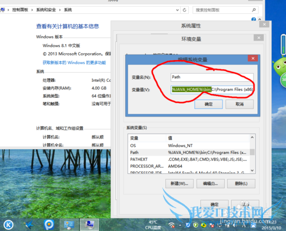Confirm the 环境变量 dialog with 确定
This screenshot has height=231, width=286.
point(214,205)
